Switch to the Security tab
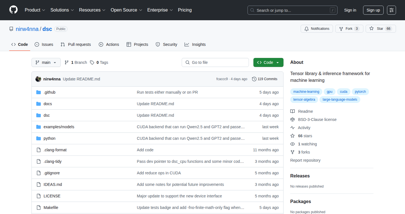This screenshot has width=405, height=214. [x=166, y=44]
